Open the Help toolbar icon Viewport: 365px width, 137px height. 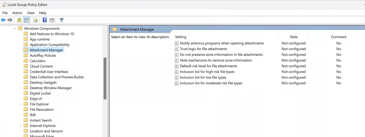pos(45,20)
